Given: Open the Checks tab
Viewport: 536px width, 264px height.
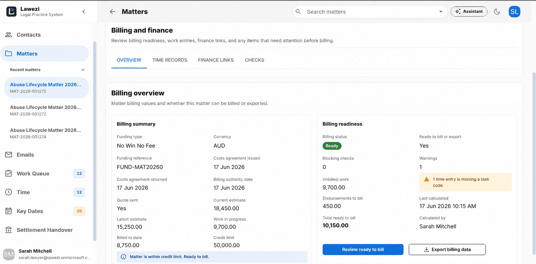Looking at the screenshot, I should [255, 60].
